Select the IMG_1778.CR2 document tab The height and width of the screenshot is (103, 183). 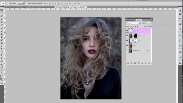71,7
